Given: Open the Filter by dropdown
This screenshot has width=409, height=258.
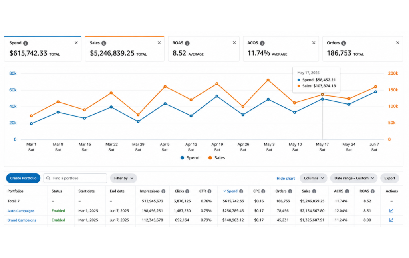Looking at the screenshot, I should (x=123, y=178).
